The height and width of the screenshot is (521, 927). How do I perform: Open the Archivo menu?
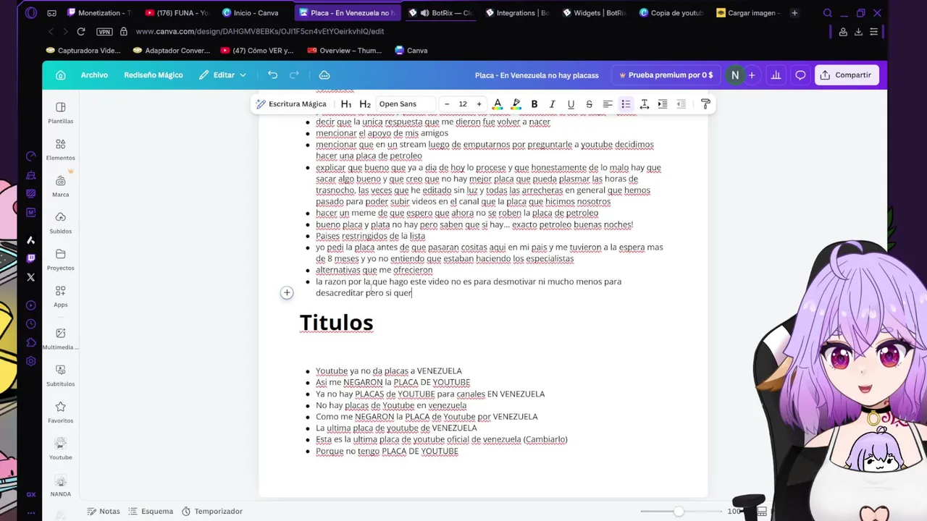94,75
